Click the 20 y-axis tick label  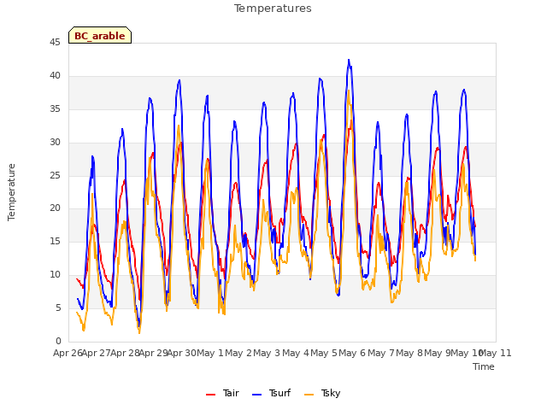55,208
